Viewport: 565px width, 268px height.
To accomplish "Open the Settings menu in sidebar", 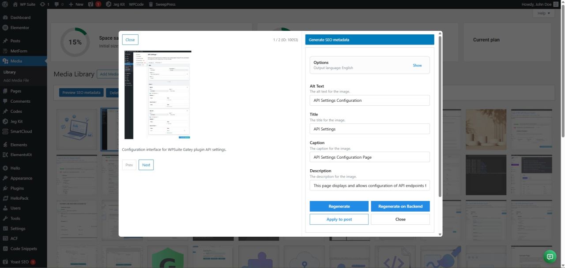I will click(x=18, y=228).
